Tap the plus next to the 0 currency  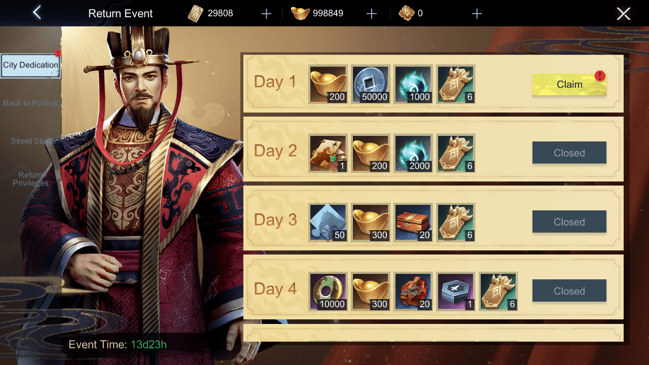[477, 14]
